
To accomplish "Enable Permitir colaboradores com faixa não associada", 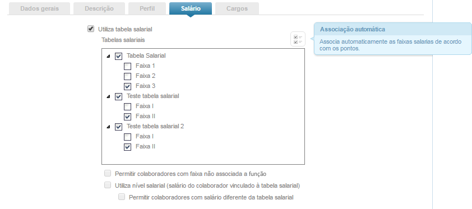I will click(x=108, y=173).
